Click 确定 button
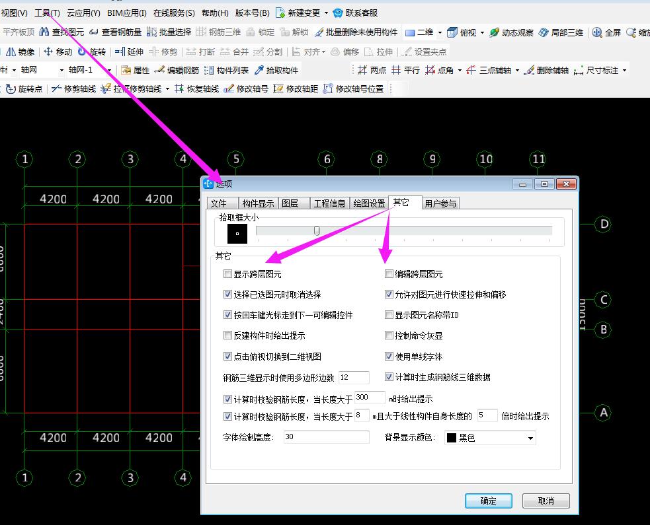Viewport: 650px width, 525px height. click(x=489, y=501)
